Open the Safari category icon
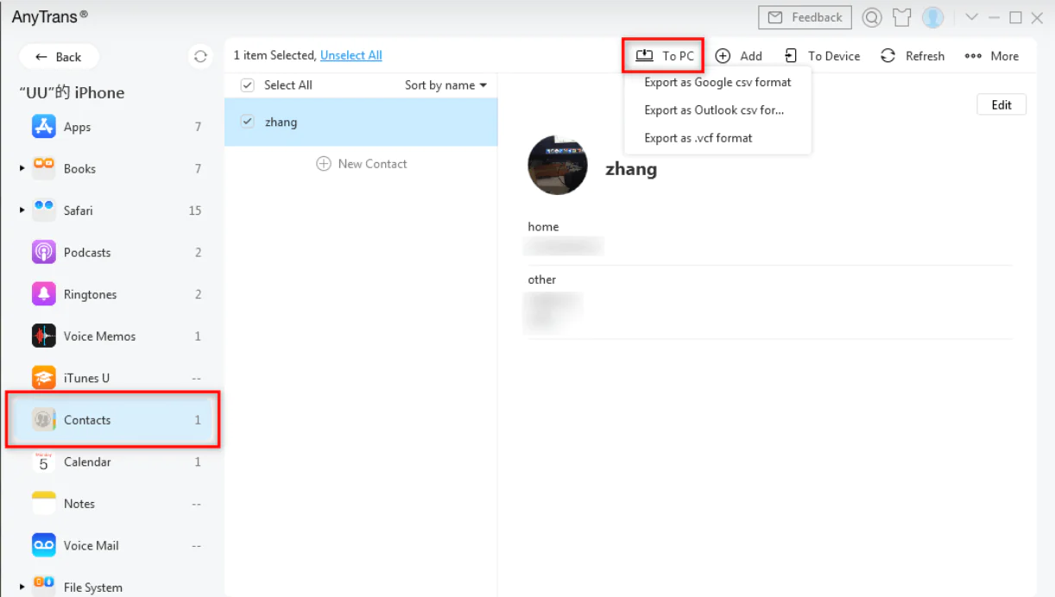Viewport: 1055px width, 597px height. coord(44,211)
